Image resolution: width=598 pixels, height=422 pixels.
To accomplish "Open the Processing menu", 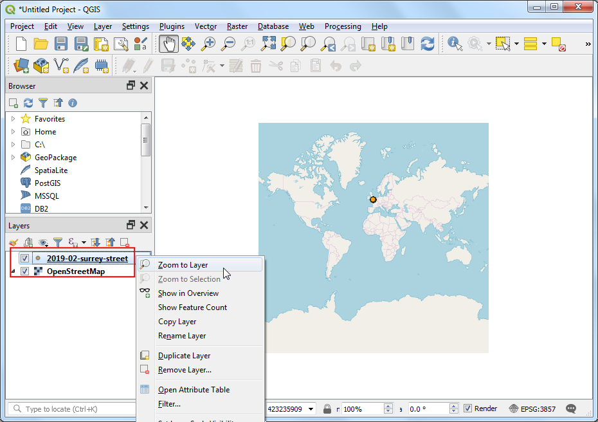I will coord(342,26).
